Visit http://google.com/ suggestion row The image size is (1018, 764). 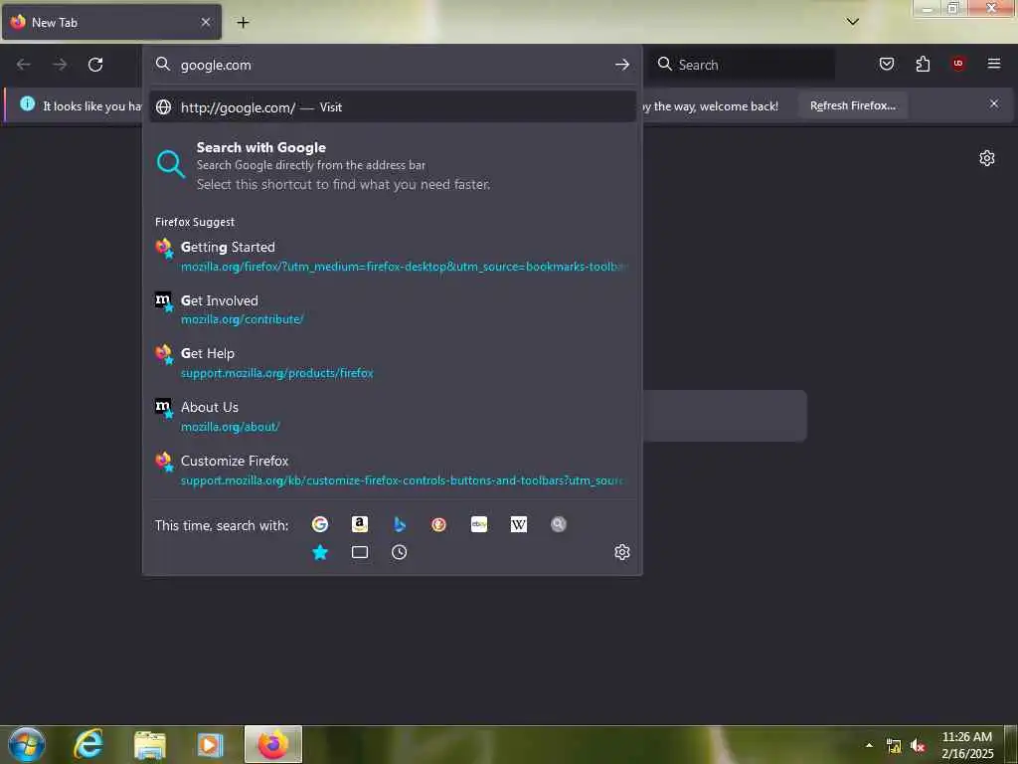[x=392, y=107]
